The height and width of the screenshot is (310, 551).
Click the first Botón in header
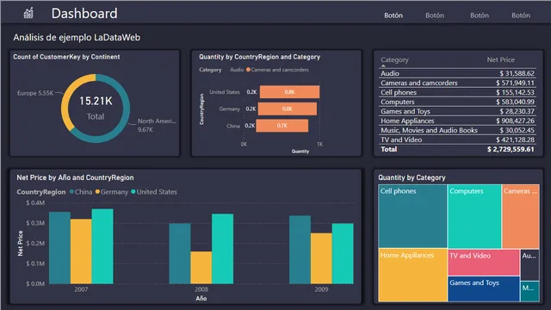pos(393,15)
